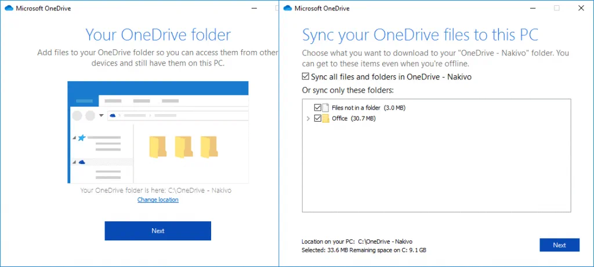Uncheck the Office folder checkbox
Viewport: 594px width, 267px height.
point(317,119)
